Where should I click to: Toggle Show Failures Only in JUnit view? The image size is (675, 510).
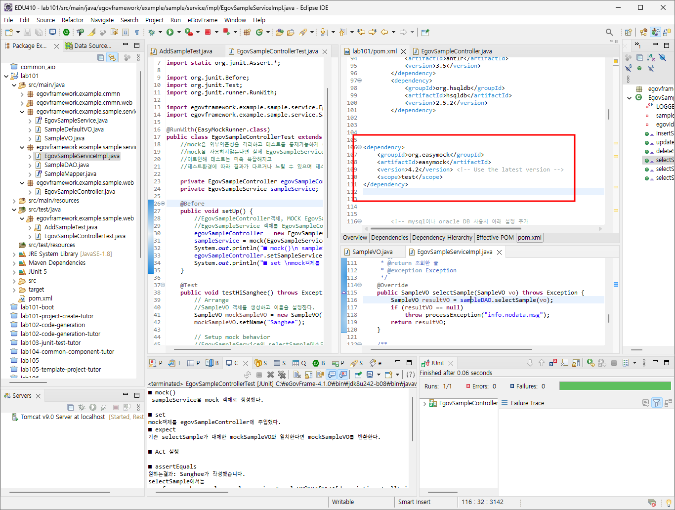click(x=553, y=363)
